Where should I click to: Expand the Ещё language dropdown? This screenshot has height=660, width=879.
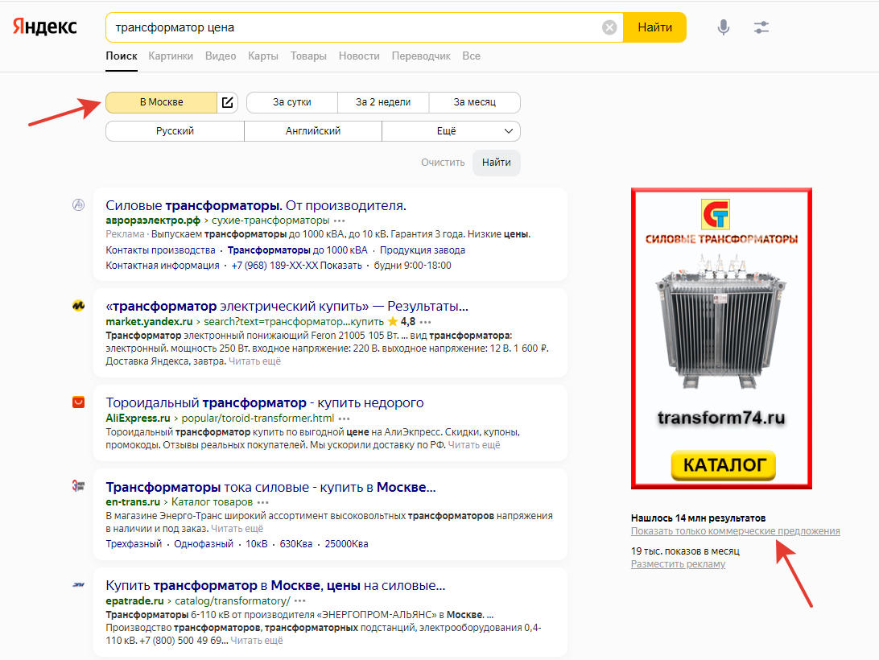click(452, 130)
